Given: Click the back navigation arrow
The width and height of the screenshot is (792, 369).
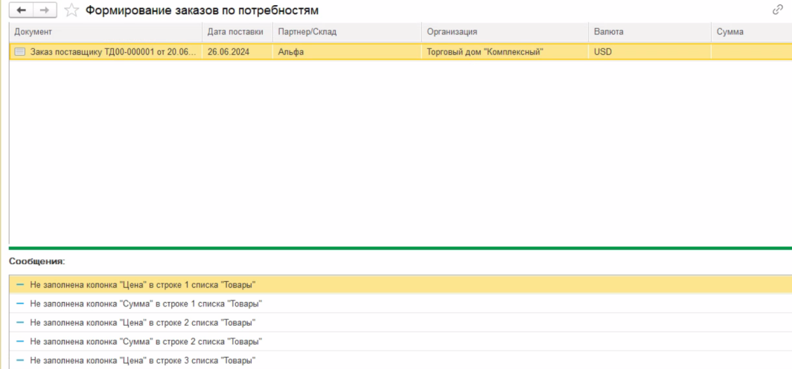Looking at the screenshot, I should tap(21, 10).
